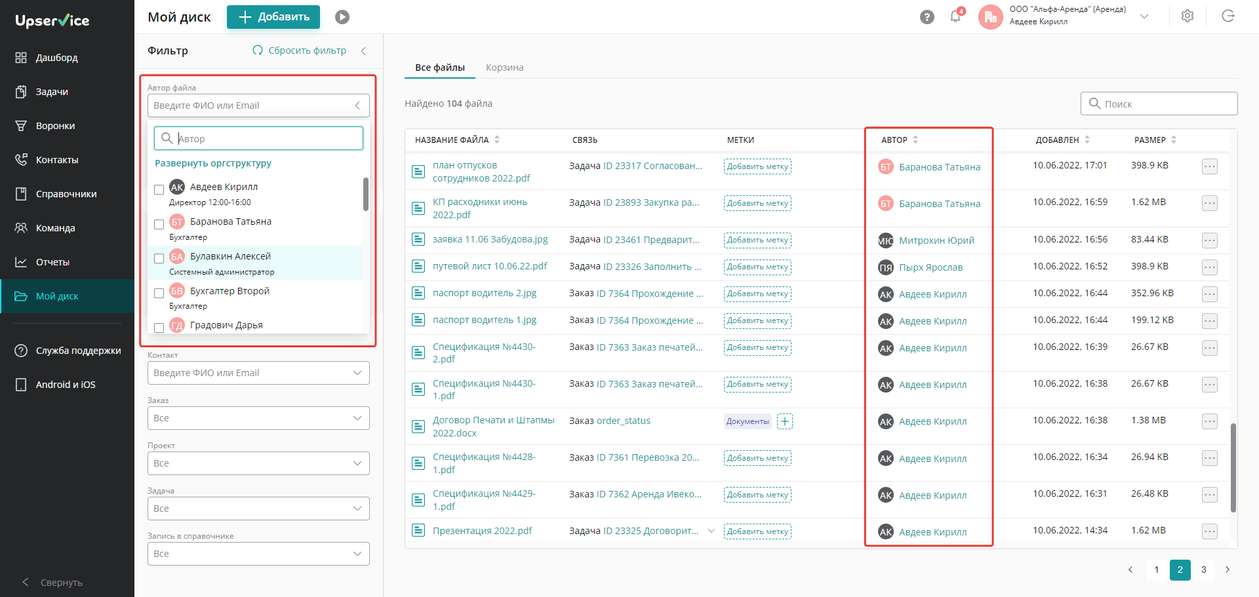
Task: Click the Upservice logo
Action: coord(52,20)
